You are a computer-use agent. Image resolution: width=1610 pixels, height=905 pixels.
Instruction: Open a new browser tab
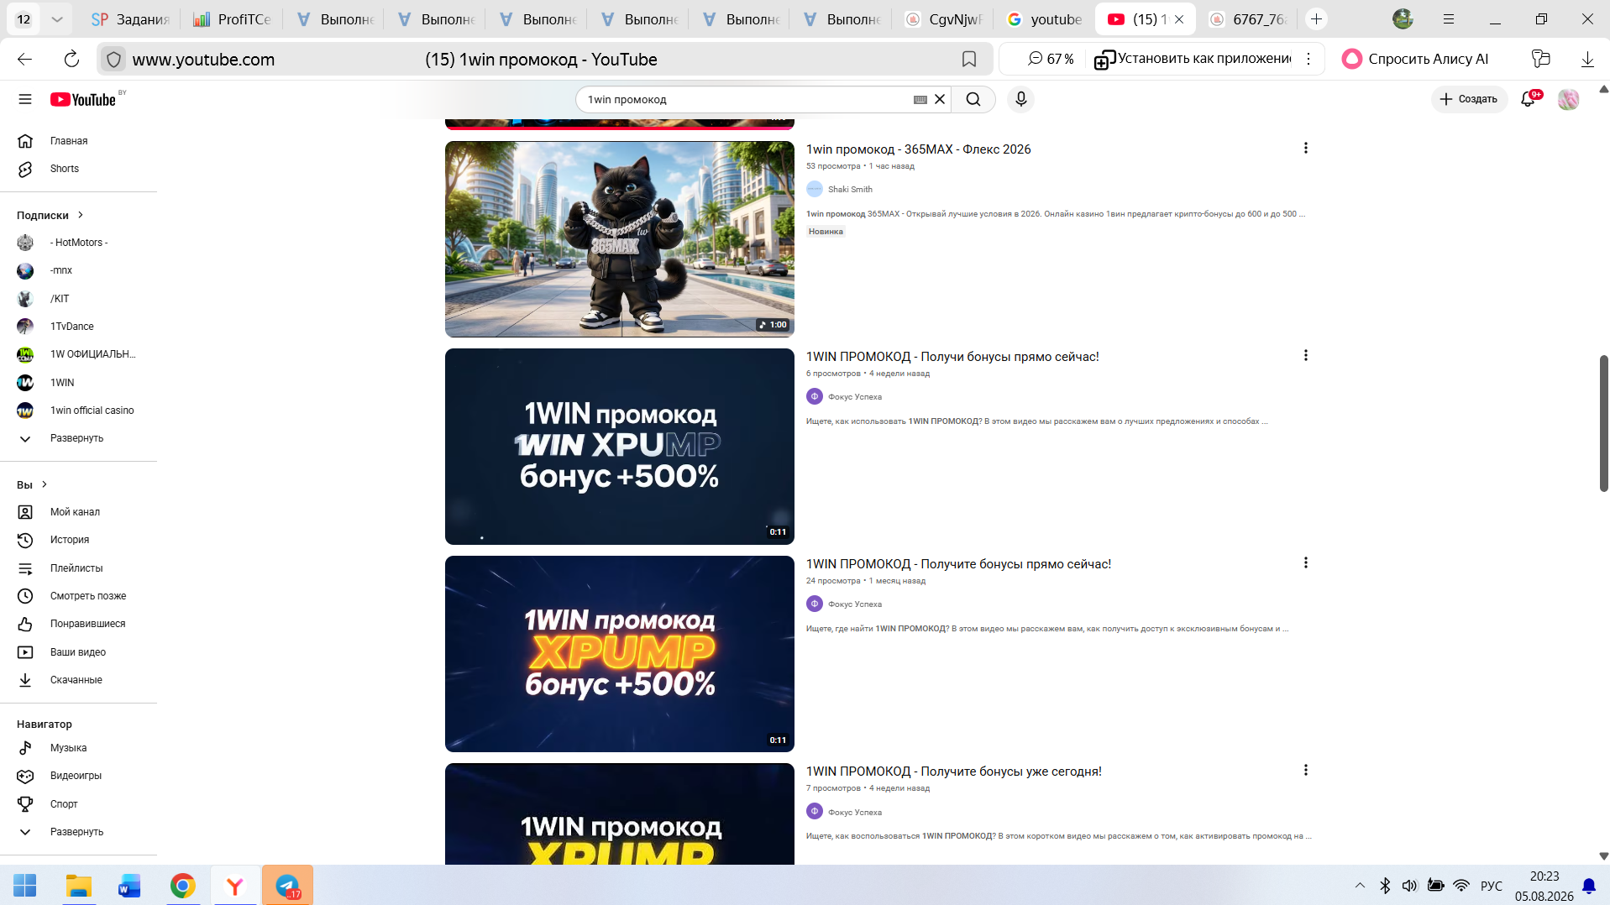(1316, 19)
